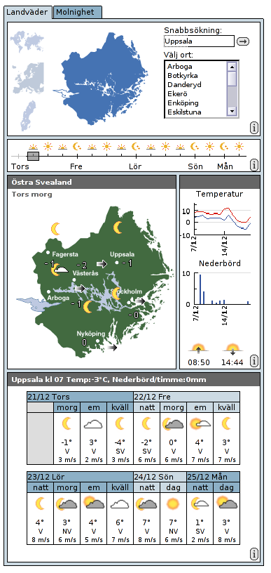
Task: Click the moon icon above the Lör label
Action: click(x=136, y=147)
